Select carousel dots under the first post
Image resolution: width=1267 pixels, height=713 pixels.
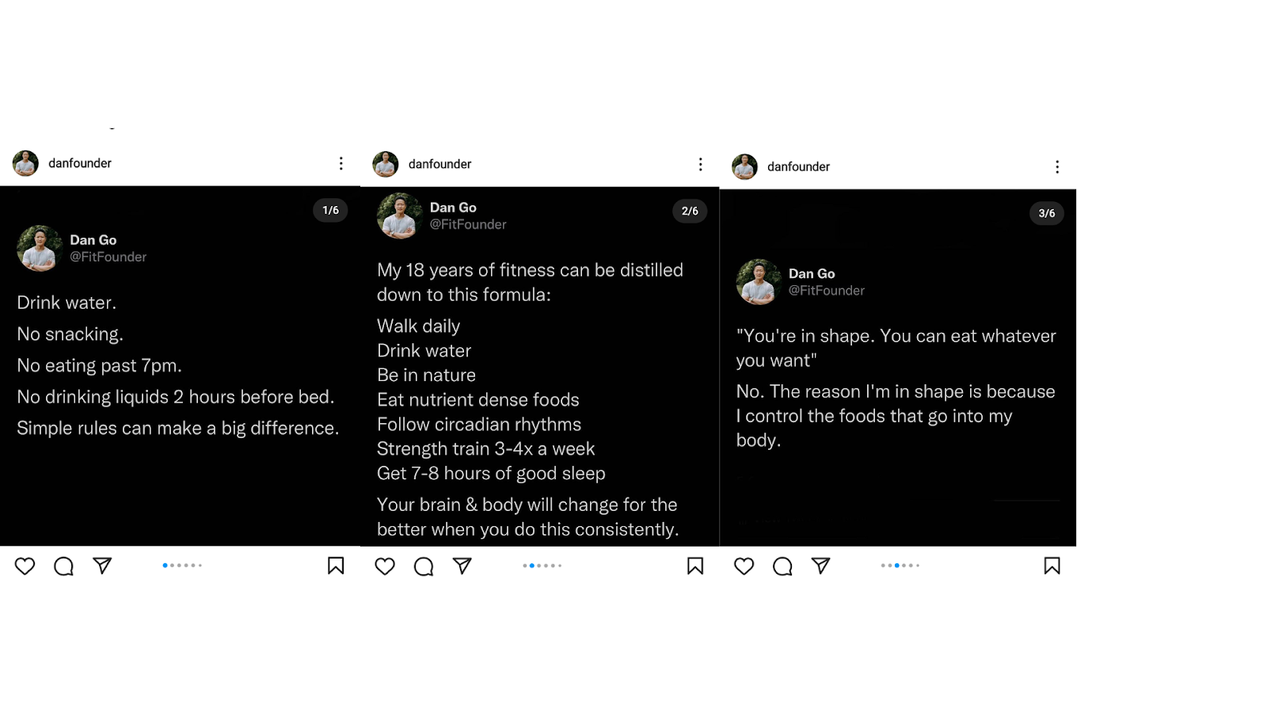pos(182,566)
